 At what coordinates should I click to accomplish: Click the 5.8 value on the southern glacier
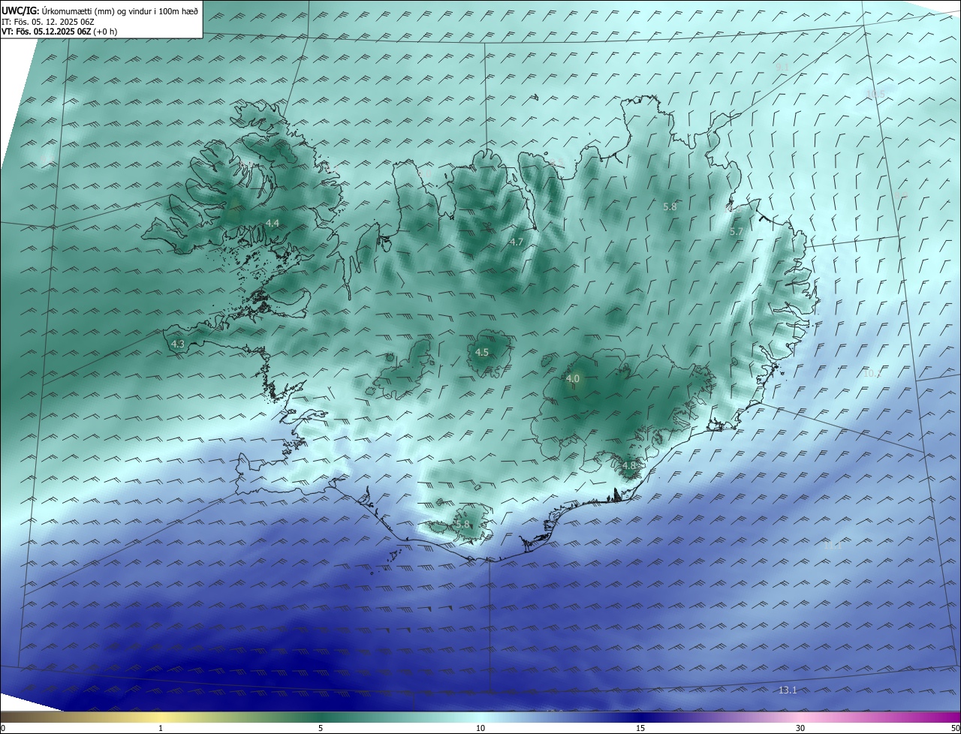[462, 525]
